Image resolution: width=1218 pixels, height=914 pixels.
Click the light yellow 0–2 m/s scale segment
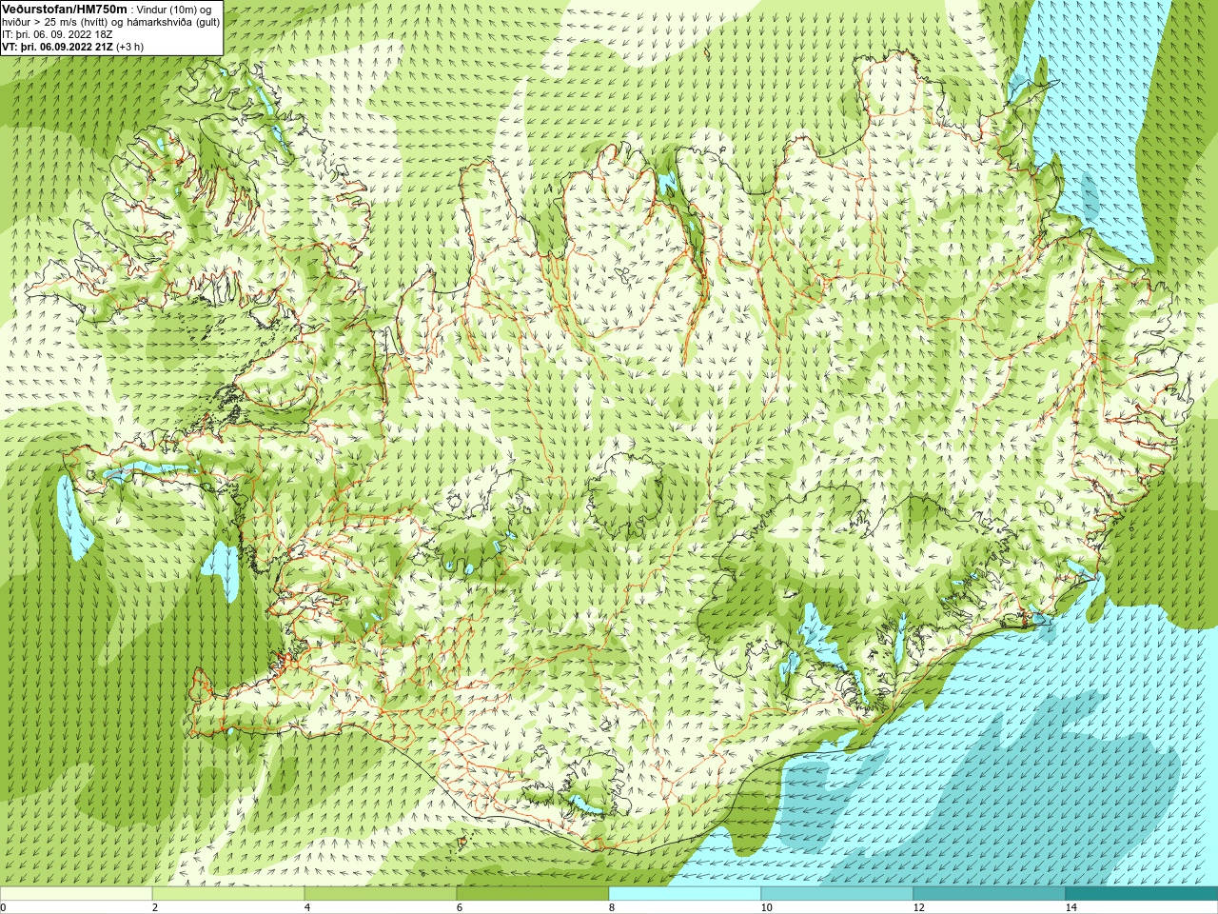point(76,894)
